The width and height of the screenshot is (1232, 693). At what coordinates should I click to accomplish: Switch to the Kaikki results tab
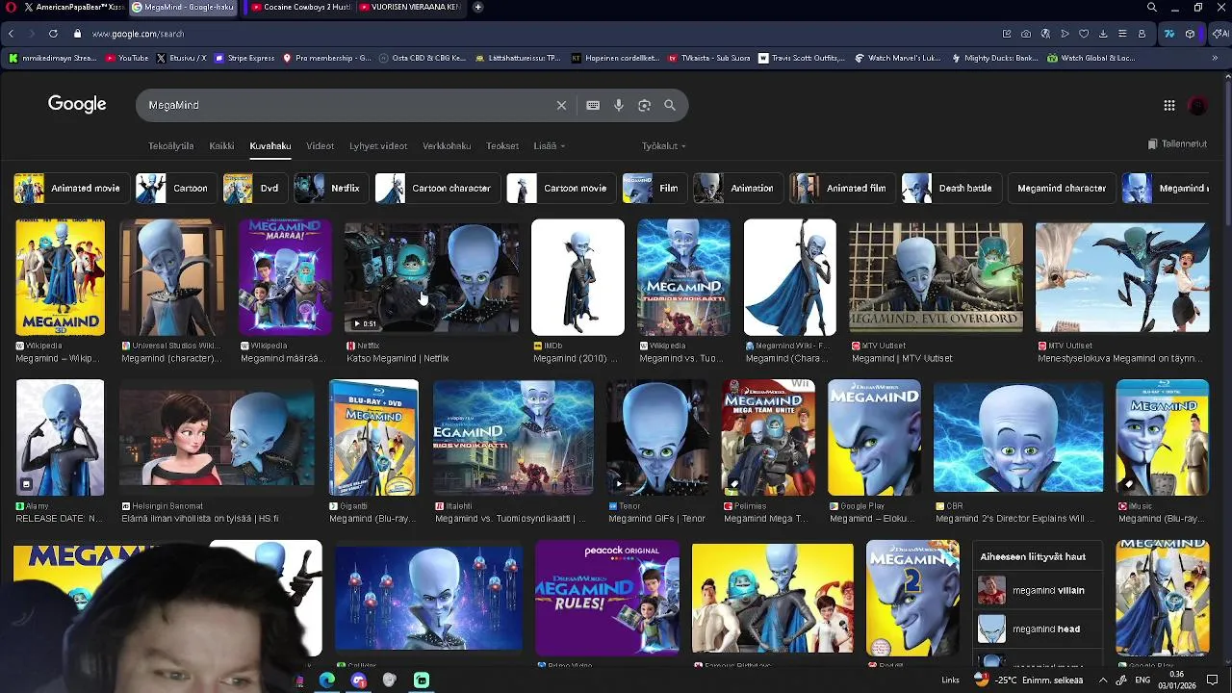[x=221, y=146]
